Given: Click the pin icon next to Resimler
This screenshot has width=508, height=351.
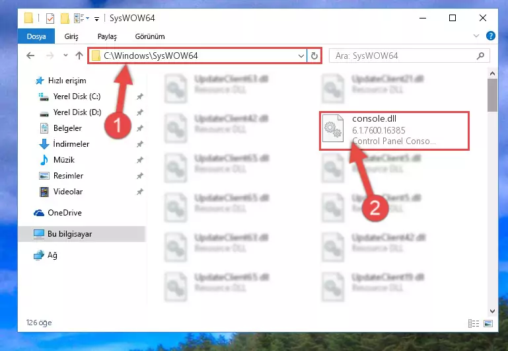Looking at the screenshot, I should [139, 176].
